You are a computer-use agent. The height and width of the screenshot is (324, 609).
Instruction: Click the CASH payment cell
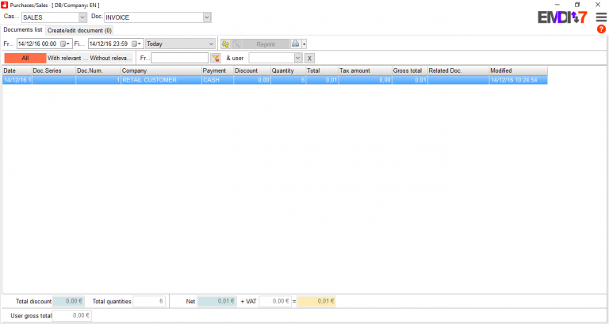click(x=217, y=80)
